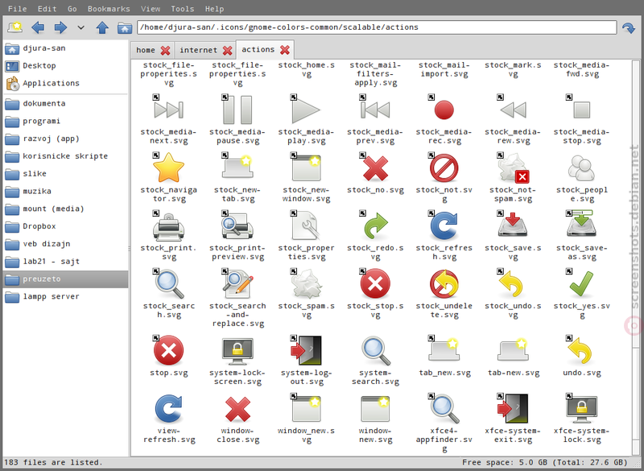
Task: Select stock_not.svg prohibition icon
Action: (444, 167)
